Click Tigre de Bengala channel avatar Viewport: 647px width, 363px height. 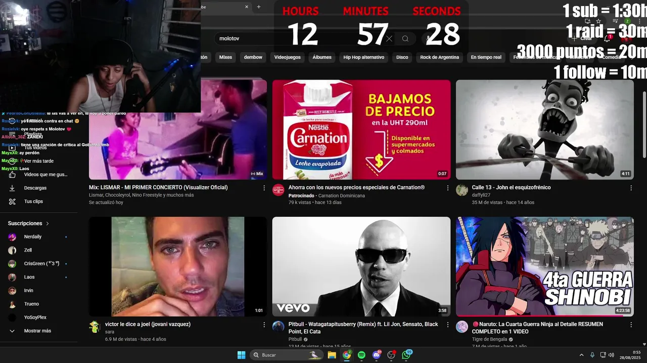tap(462, 327)
